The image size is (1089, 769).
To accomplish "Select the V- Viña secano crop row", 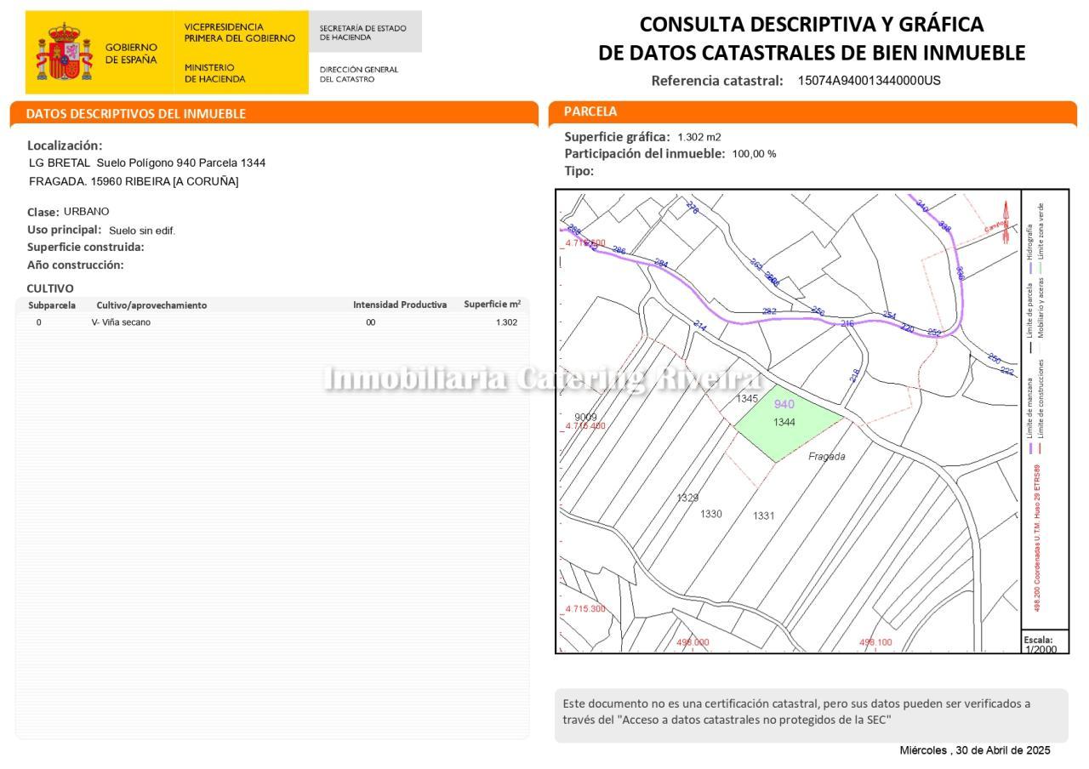I will click(121, 322).
